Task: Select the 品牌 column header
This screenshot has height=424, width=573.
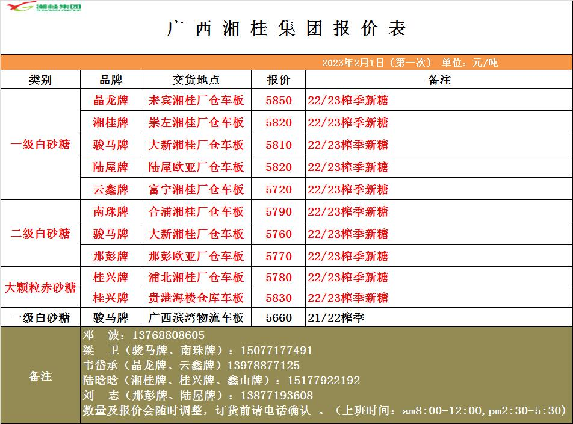Action: coord(111,80)
